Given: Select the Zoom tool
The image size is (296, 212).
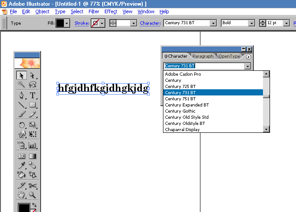Looking at the screenshot, I should [x=33, y=195].
